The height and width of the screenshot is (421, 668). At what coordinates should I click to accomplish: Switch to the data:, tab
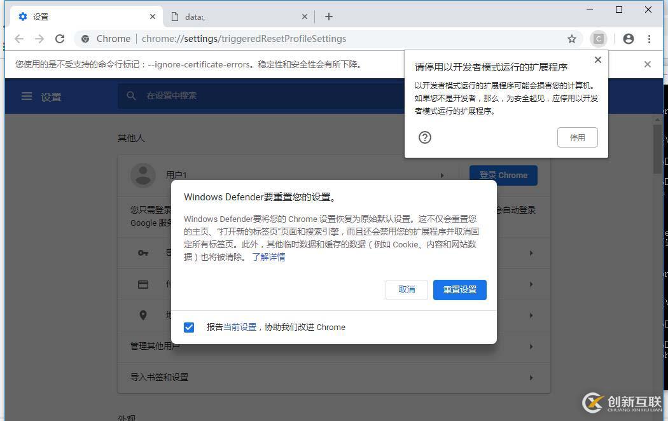239,17
